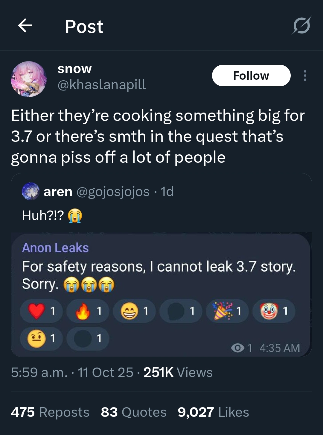Select the clown face reaction

274,311
